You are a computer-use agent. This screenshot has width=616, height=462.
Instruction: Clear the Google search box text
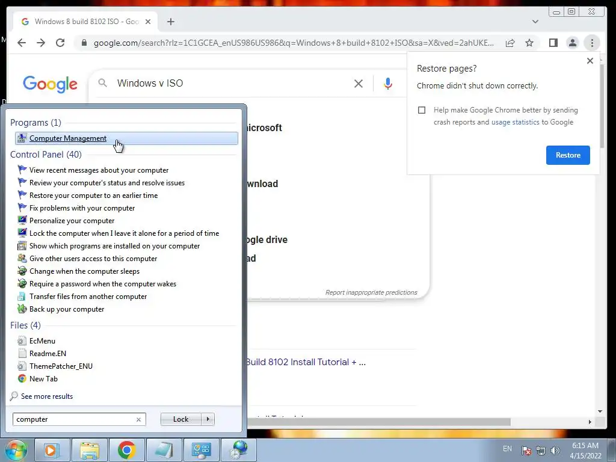tap(359, 83)
